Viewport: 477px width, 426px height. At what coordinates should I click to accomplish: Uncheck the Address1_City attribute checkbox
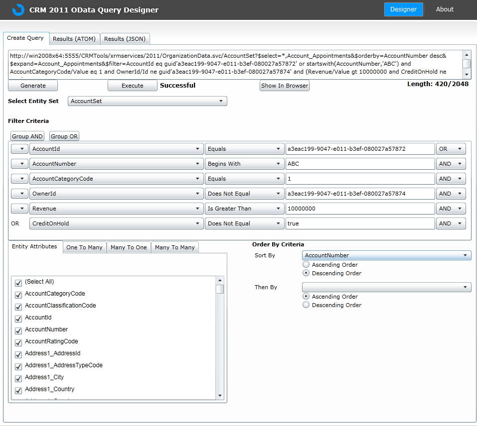(19, 378)
